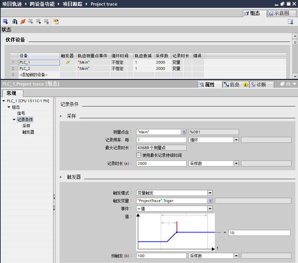
Task: Open browse button beside trigger variable field
Action: pyautogui.click(x=210, y=201)
